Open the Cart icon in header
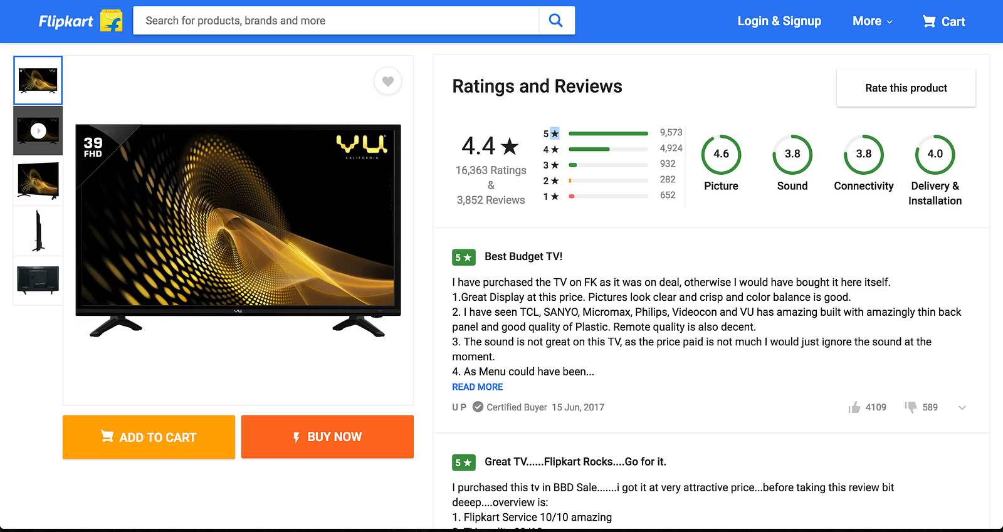 pos(928,21)
